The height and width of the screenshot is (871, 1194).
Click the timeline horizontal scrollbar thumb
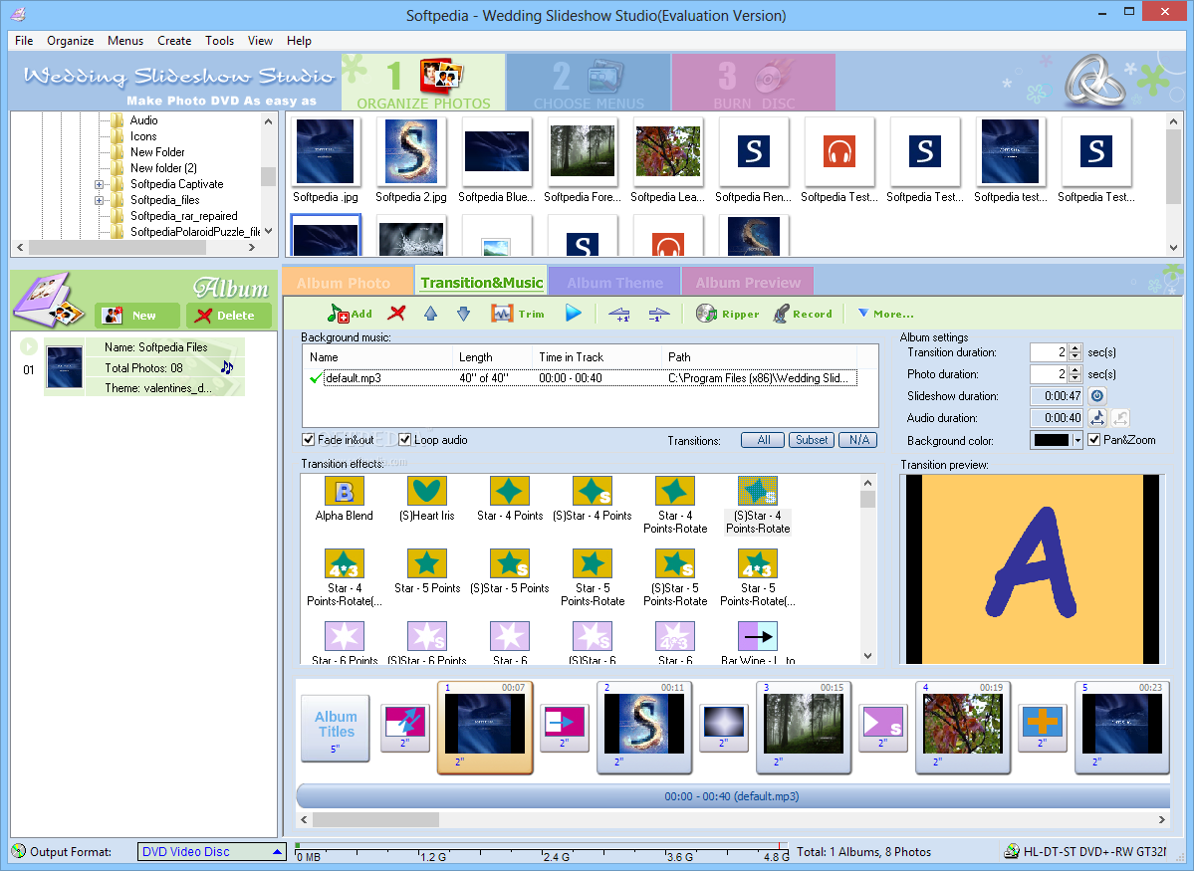375,819
